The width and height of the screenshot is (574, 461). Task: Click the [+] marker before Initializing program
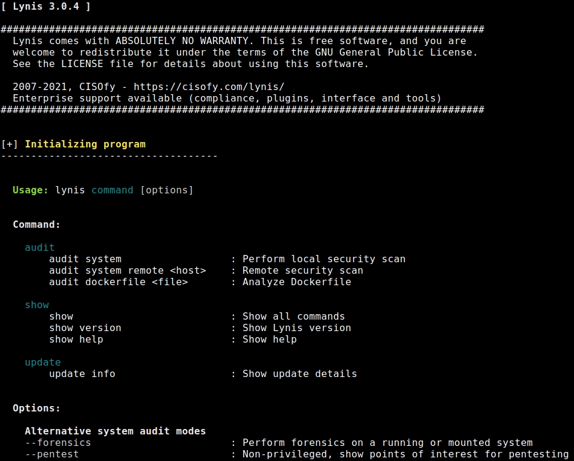point(10,144)
